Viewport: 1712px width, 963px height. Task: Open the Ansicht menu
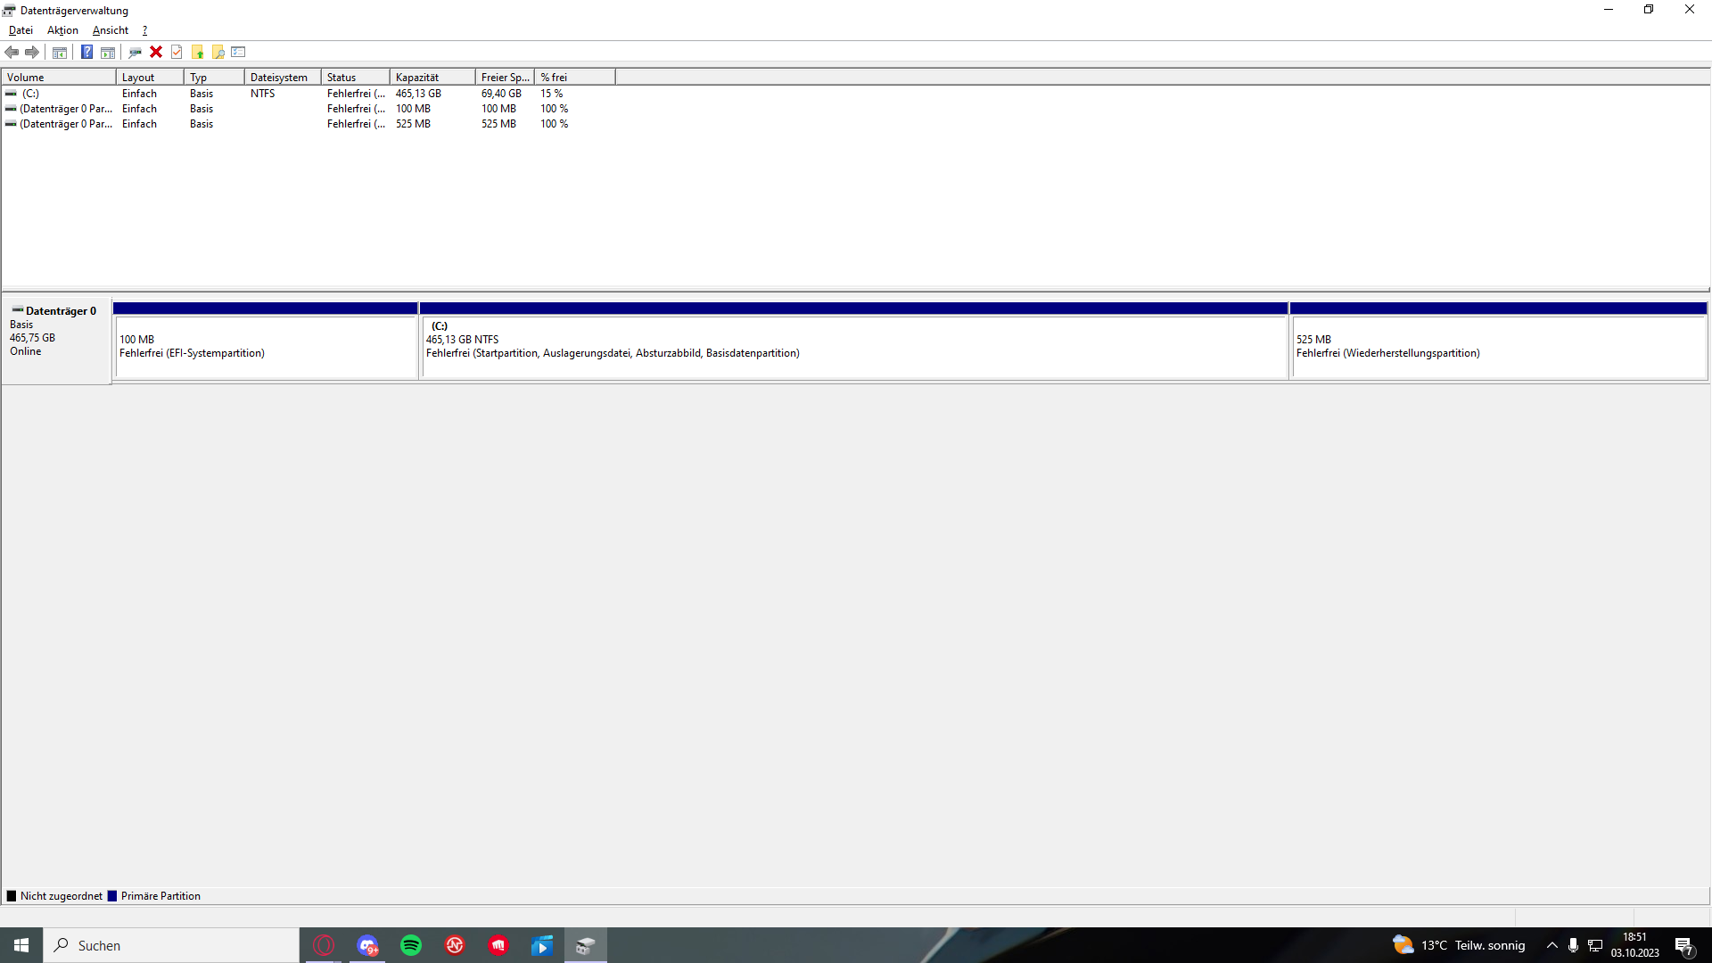point(111,30)
